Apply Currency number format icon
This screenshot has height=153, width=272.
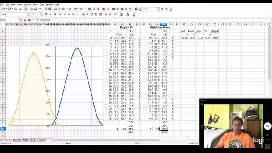point(83,14)
